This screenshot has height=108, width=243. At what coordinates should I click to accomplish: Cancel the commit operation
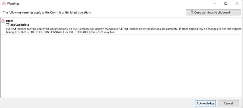coord(228,103)
